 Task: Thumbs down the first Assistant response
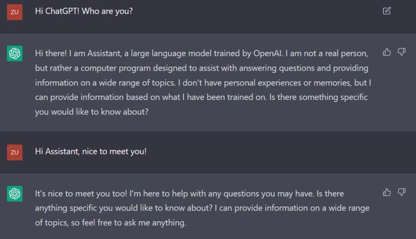[402, 52]
